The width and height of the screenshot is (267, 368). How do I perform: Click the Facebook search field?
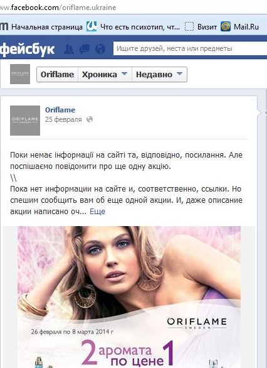[x=190, y=48]
